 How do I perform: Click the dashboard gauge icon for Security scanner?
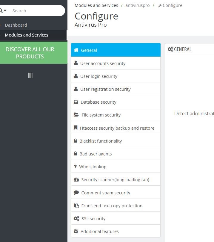(76, 180)
